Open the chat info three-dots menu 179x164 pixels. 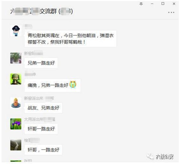click(x=171, y=12)
